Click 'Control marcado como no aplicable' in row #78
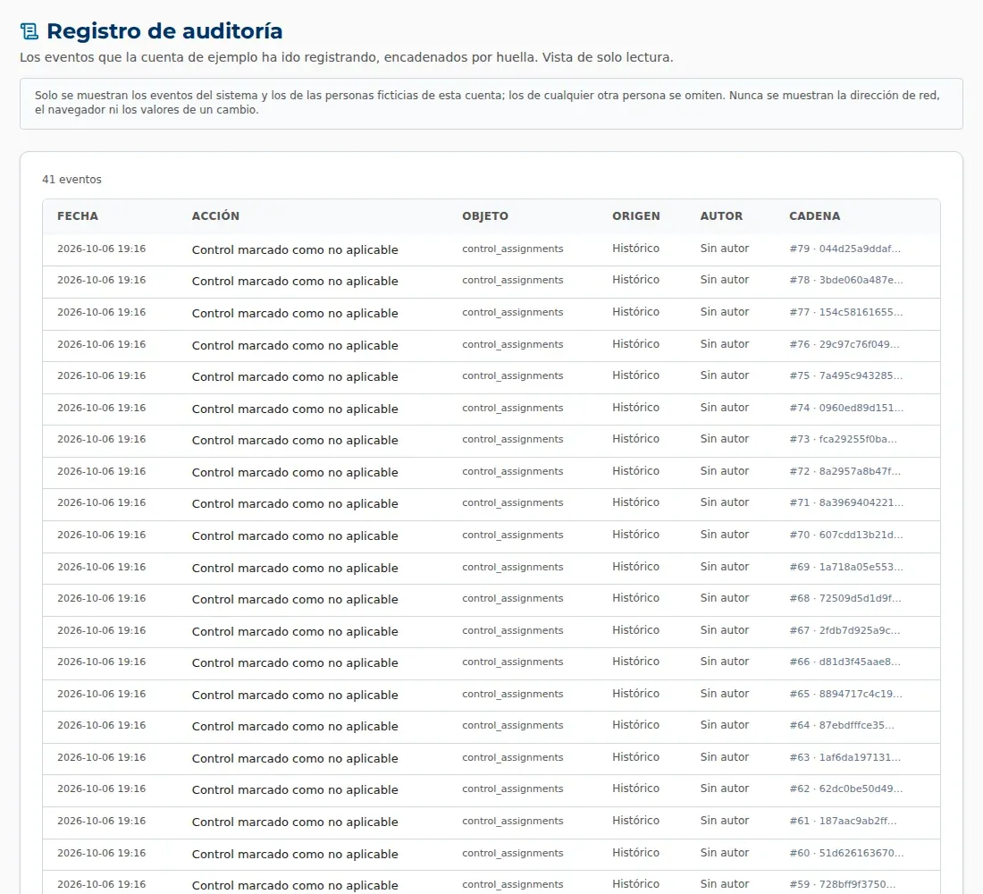Viewport: 983px width, 894px height. pos(295,281)
